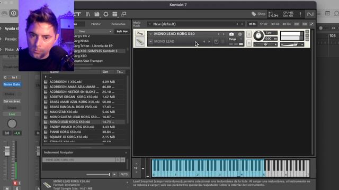Click the instrument volume slider
The height and width of the screenshot is (190, 339).
tap(292, 44)
